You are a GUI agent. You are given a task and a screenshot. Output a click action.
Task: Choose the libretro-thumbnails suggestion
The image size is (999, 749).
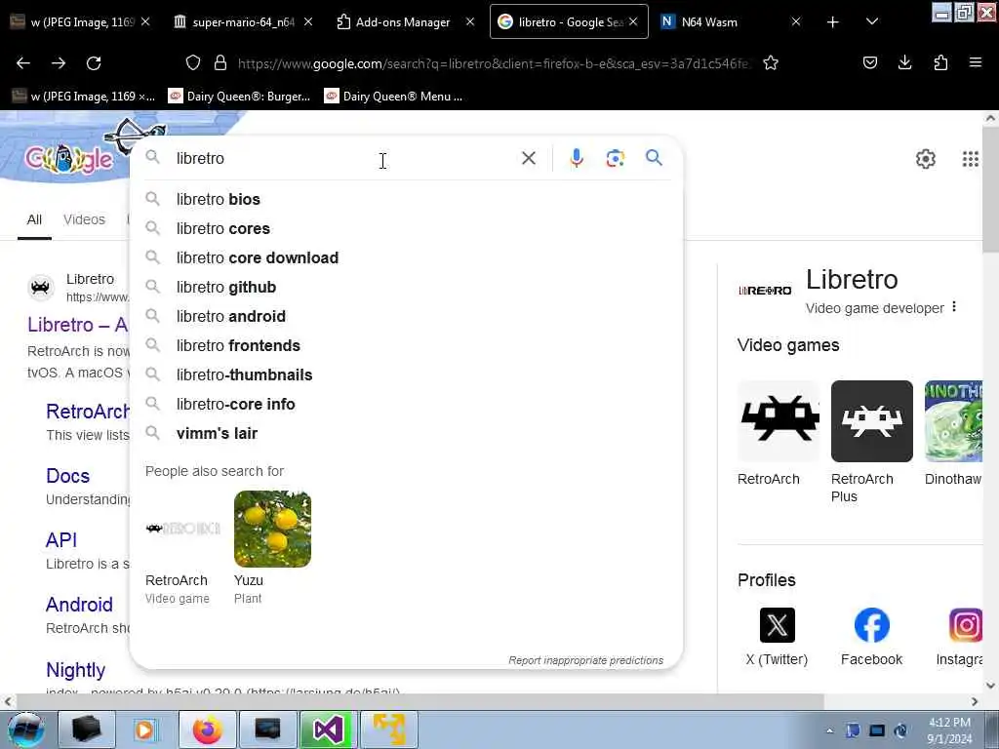click(407, 375)
